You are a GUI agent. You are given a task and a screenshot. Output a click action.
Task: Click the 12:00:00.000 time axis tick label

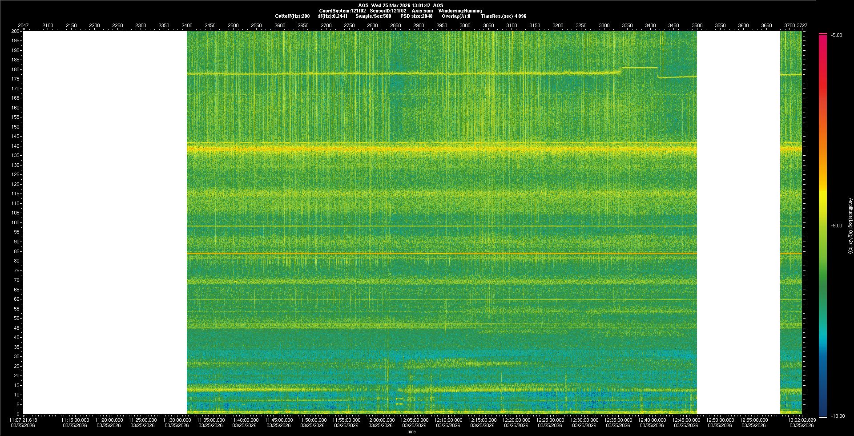point(381,420)
